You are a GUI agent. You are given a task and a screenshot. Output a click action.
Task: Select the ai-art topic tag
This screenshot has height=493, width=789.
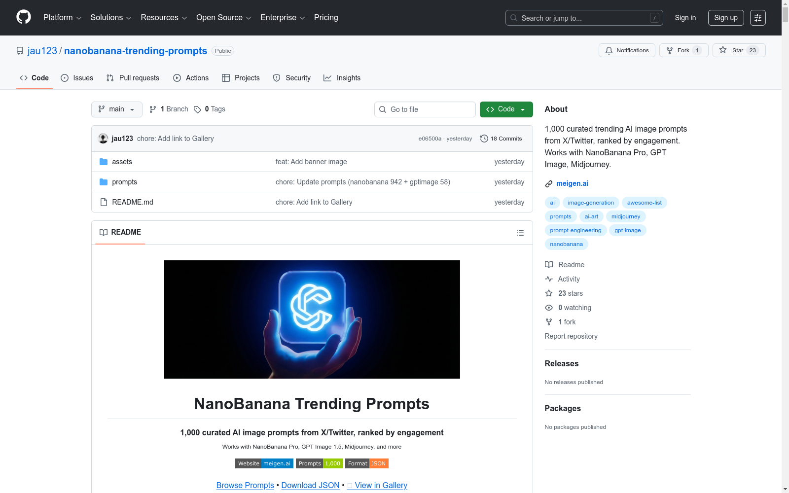(x=591, y=216)
